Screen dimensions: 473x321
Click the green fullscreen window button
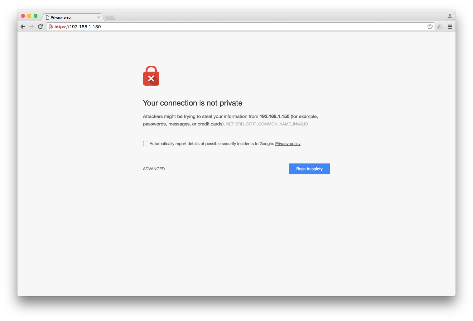(36, 16)
